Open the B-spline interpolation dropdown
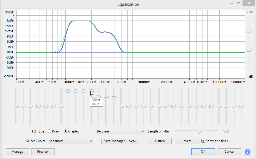 point(120,131)
